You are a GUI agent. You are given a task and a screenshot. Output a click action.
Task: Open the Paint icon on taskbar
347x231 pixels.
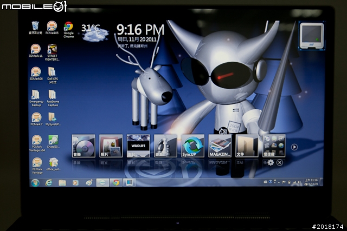pos(89,183)
